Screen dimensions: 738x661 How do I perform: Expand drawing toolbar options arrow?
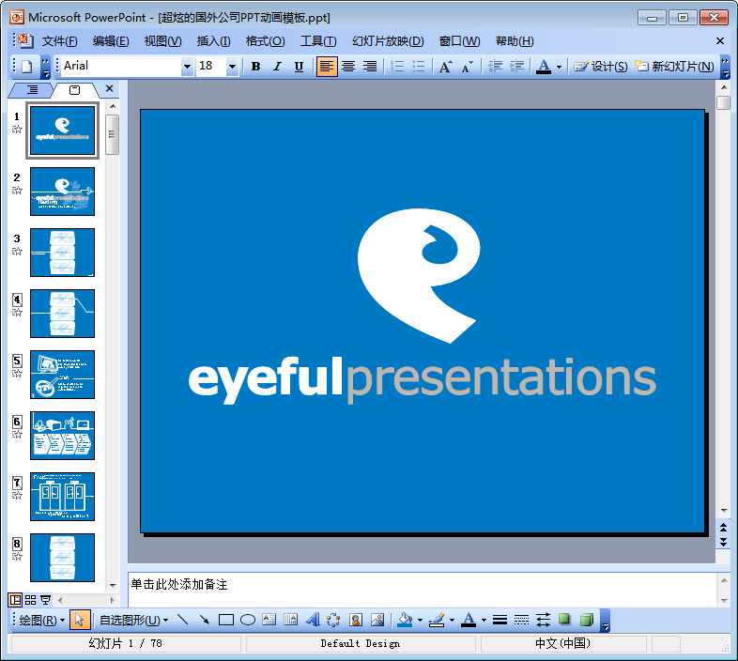click(x=606, y=621)
